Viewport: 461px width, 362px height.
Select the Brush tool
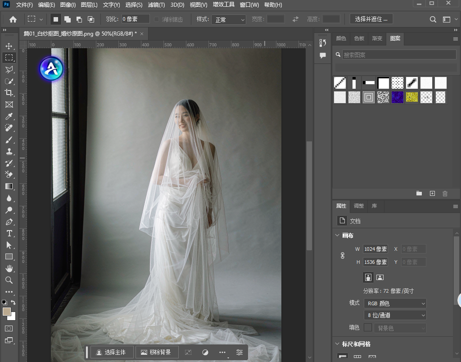[9, 140]
